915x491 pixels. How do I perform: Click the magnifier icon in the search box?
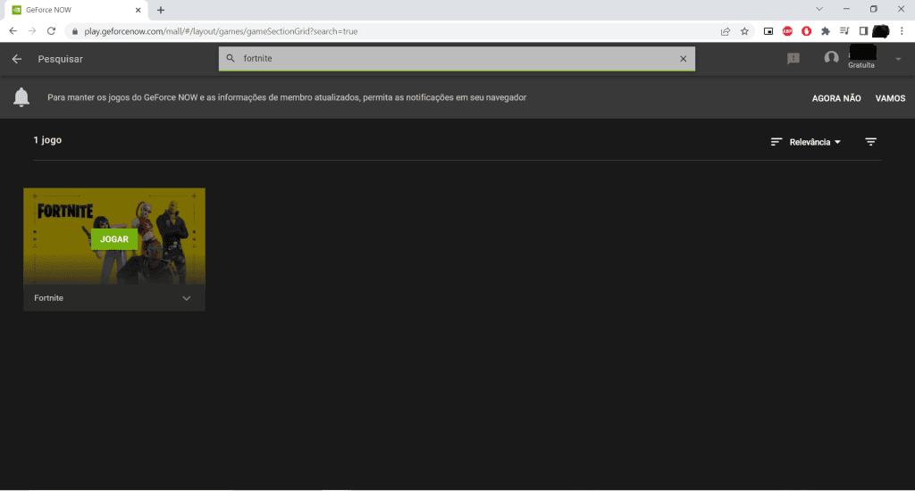point(231,59)
